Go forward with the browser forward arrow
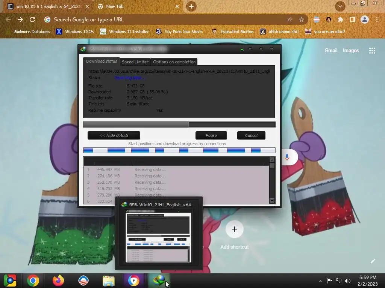 coord(20,19)
